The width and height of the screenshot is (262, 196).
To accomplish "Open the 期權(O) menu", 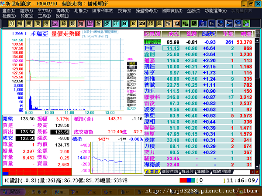I will 81,11.
